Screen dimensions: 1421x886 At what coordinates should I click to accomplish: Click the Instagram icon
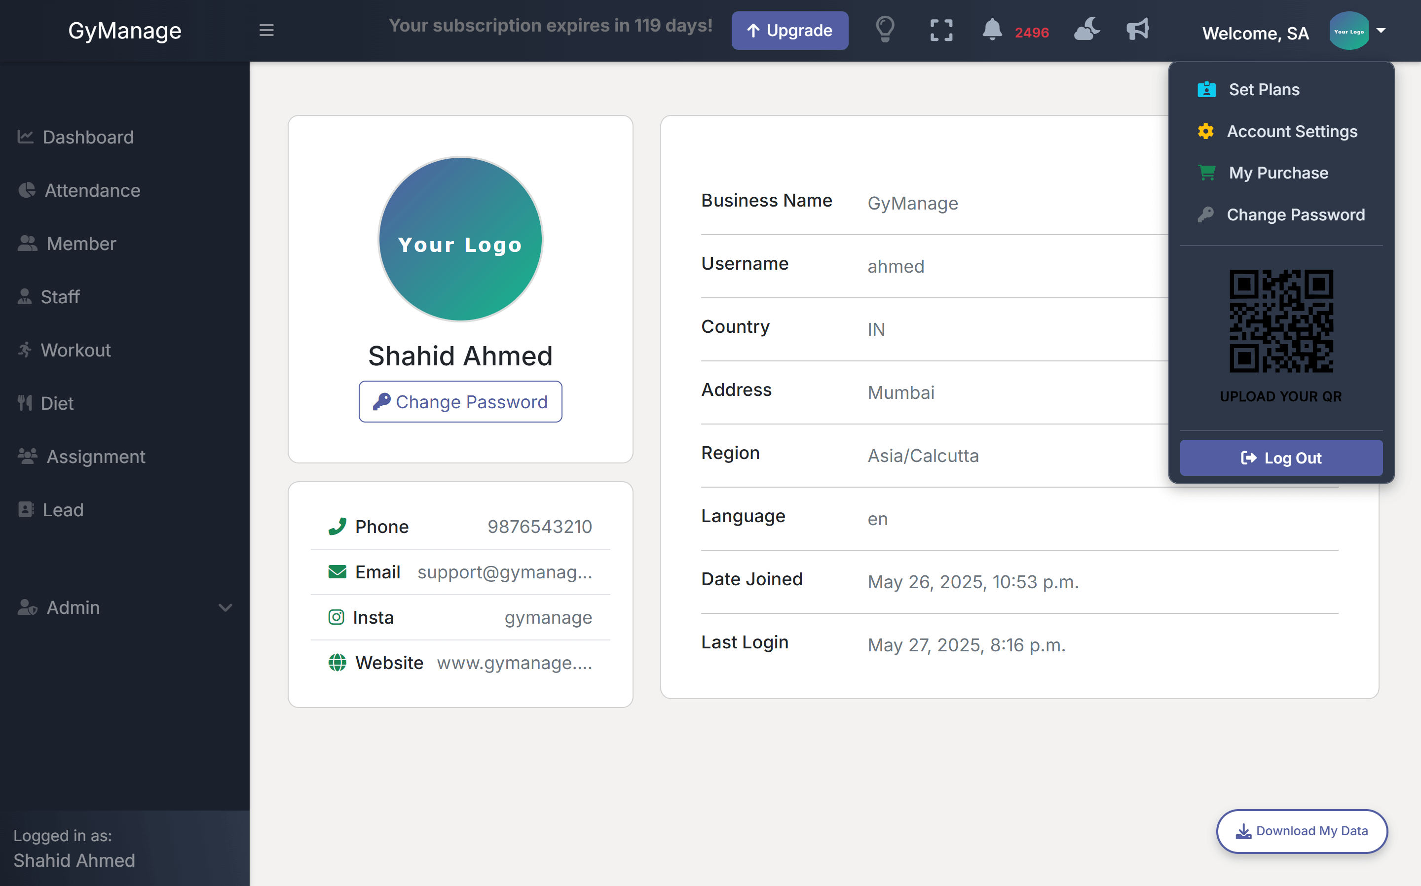point(336,617)
